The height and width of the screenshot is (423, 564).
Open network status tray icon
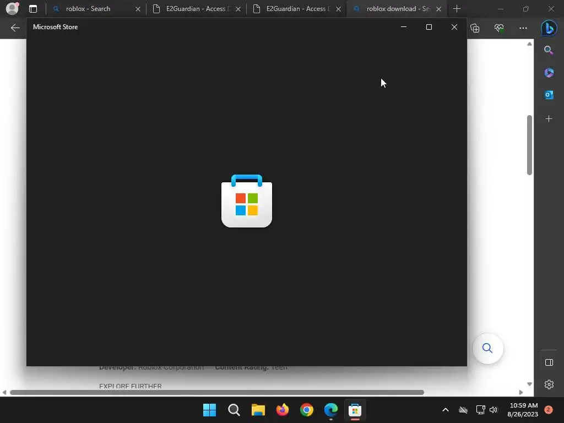480,410
